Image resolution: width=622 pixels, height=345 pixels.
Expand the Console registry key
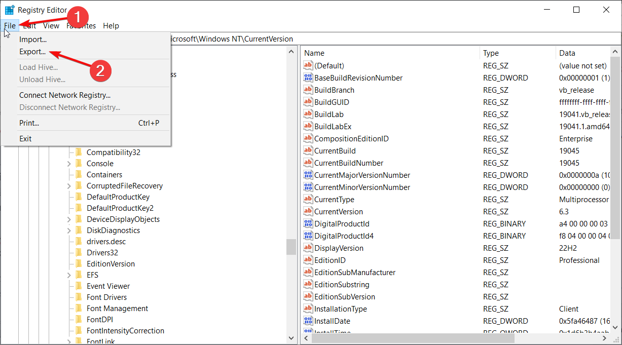pyautogui.click(x=68, y=163)
